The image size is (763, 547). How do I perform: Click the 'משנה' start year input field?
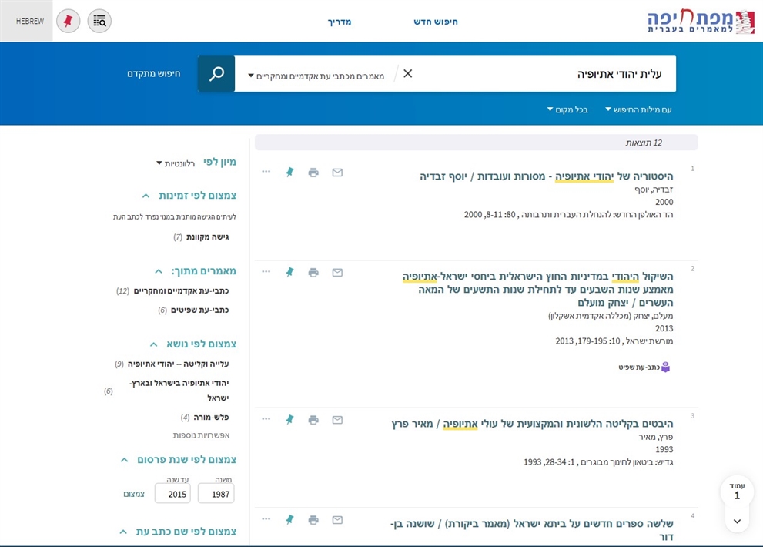(216, 494)
